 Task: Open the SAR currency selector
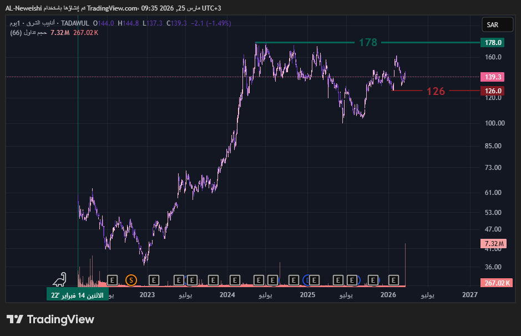pyautogui.click(x=497, y=24)
